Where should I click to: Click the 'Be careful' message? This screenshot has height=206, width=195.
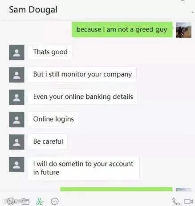point(48,141)
